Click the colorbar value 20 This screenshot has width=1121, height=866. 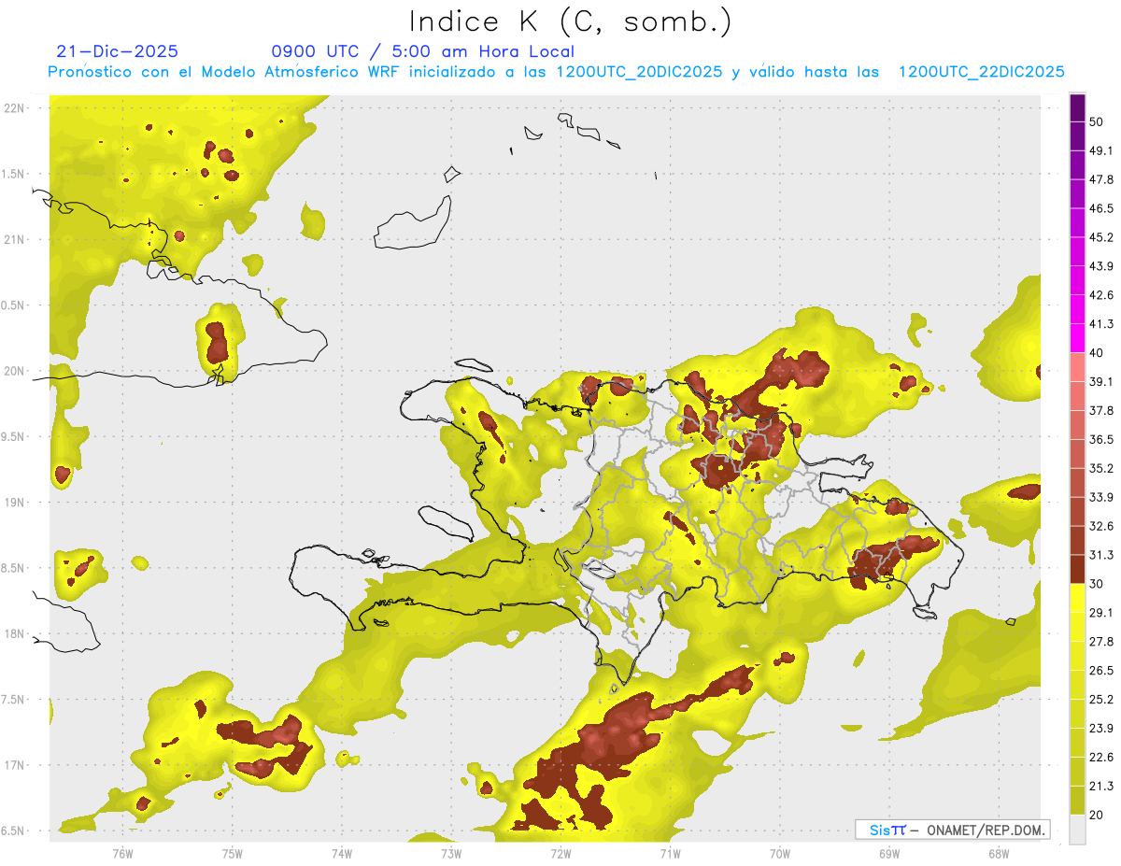[x=1097, y=815]
